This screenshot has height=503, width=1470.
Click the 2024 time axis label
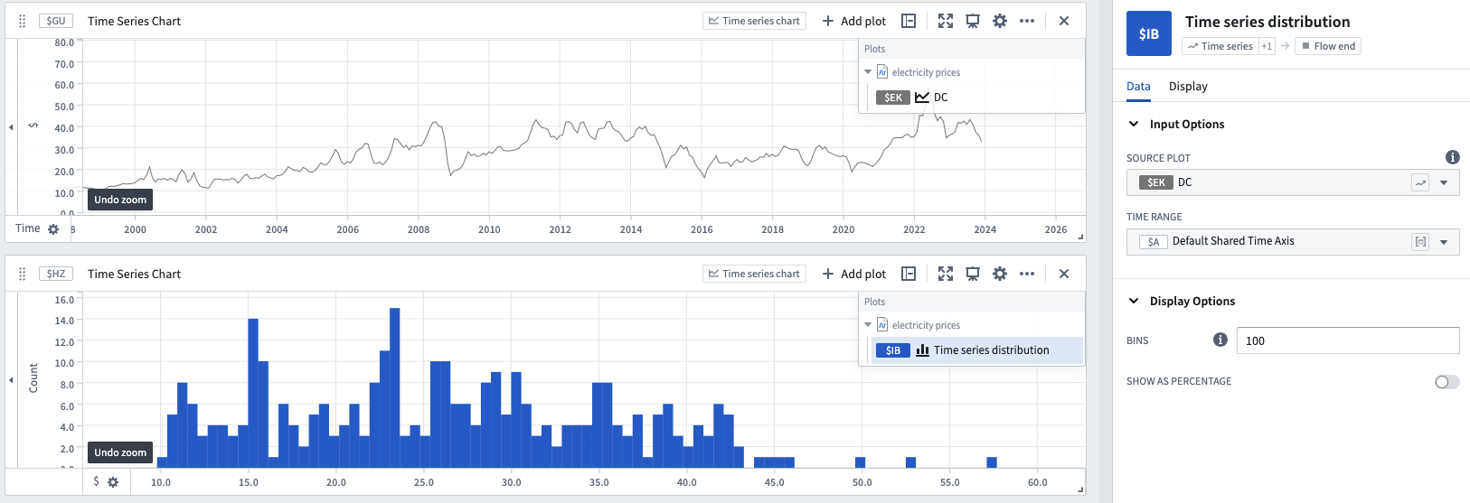[985, 229]
